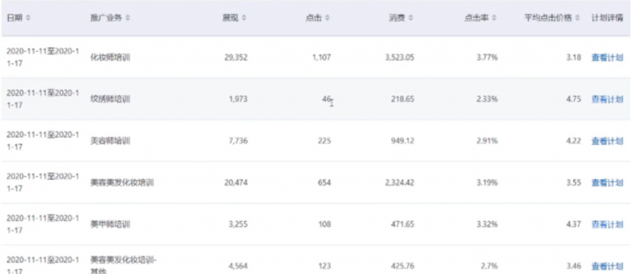Open 查看计划 for 美容美发化妆培训 row
Viewport: 637px width, 274px height.
coord(607,183)
